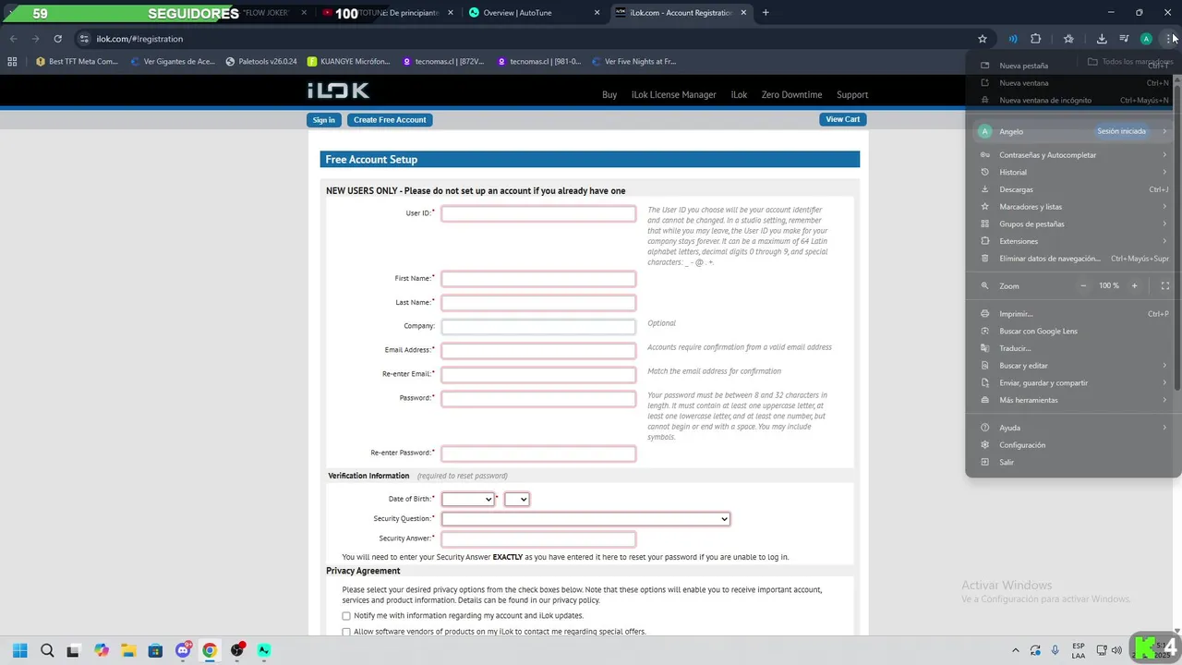Open Best TFT Meta Comps bookmark
Screen dimensions: 1182x665
pos(77,62)
